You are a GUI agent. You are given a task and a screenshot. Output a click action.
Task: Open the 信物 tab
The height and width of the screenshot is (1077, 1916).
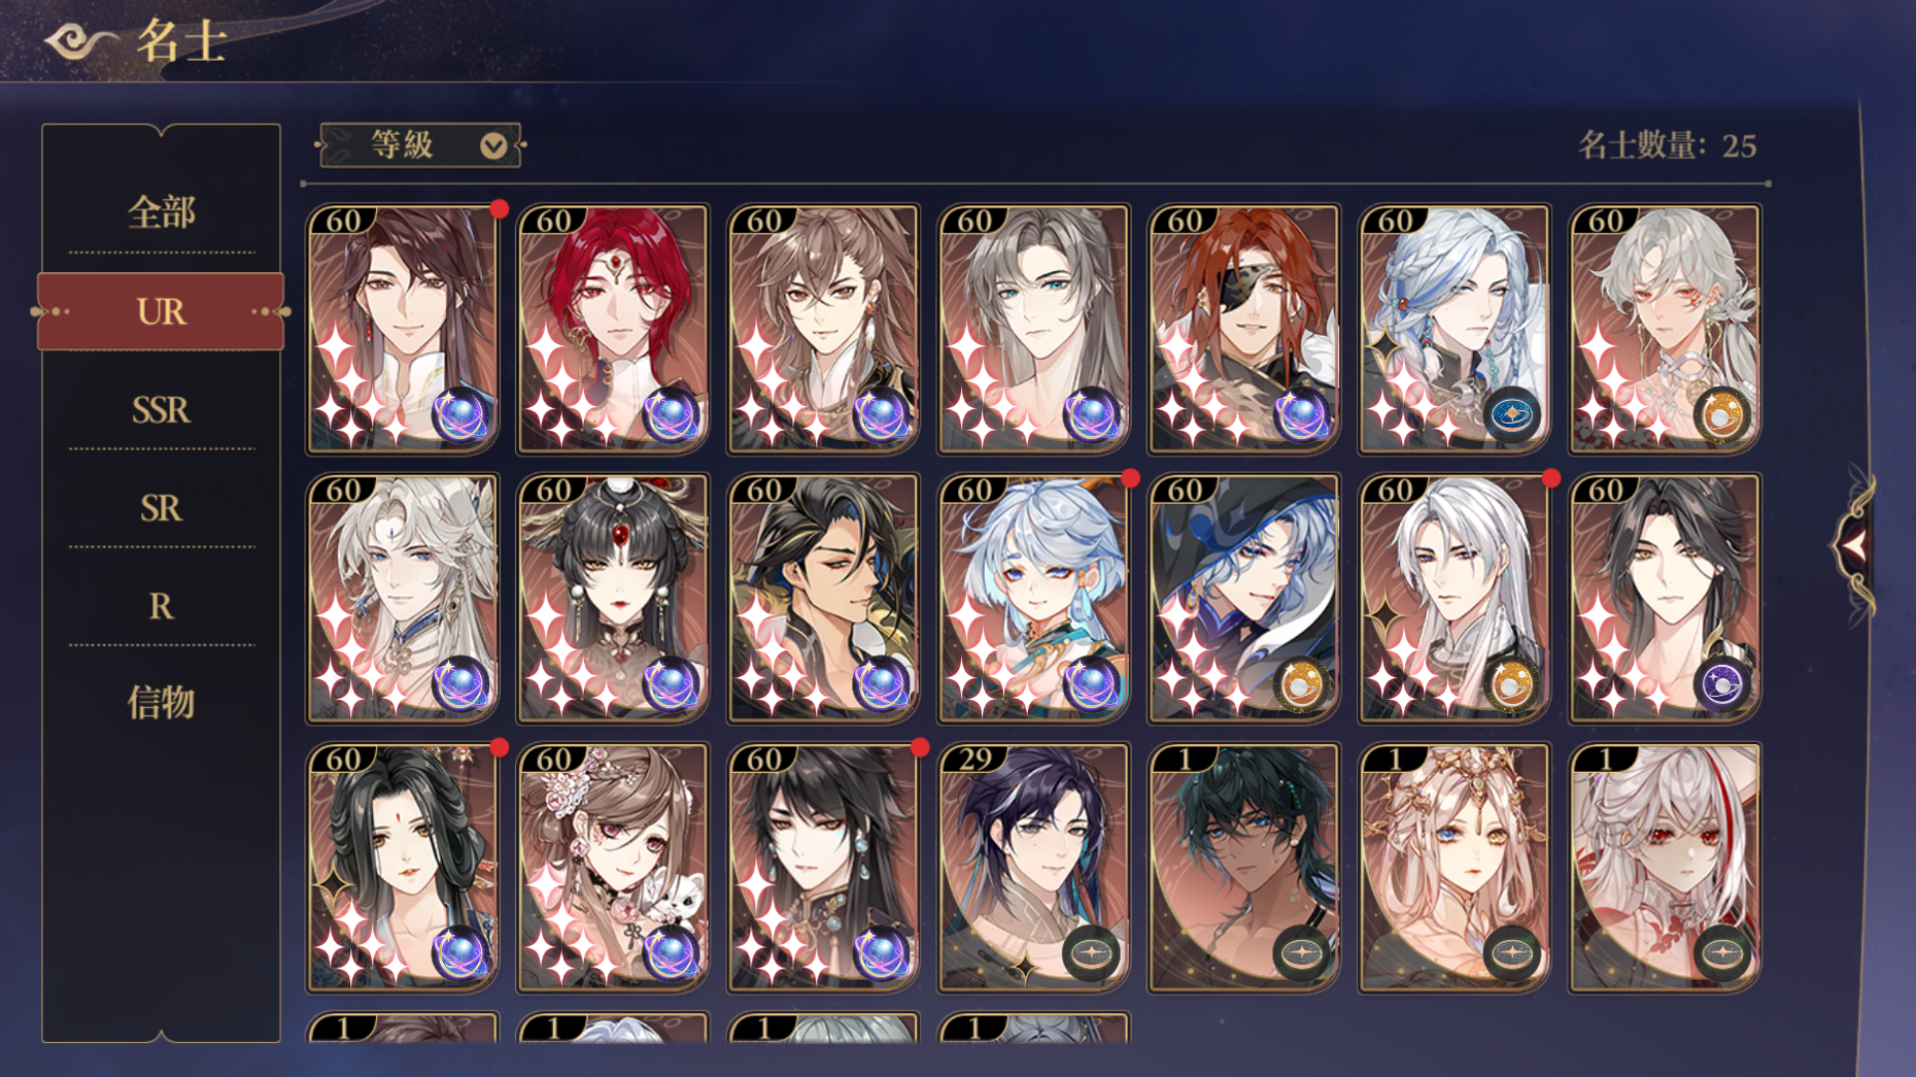pyautogui.click(x=161, y=702)
